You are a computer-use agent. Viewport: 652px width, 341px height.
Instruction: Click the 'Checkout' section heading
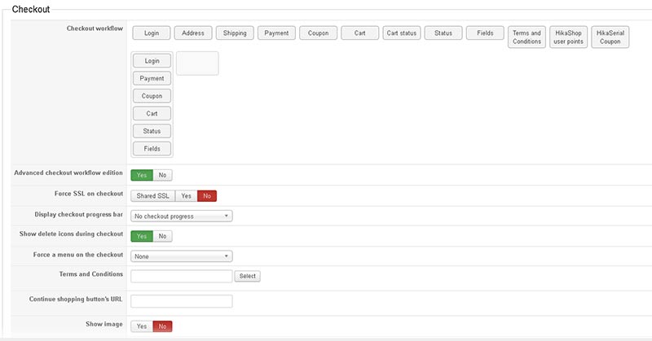tap(31, 9)
